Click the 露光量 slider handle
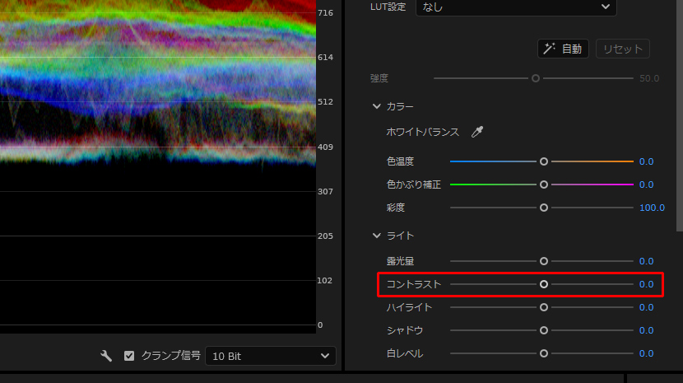Viewport: 683px width, 383px height. [544, 261]
